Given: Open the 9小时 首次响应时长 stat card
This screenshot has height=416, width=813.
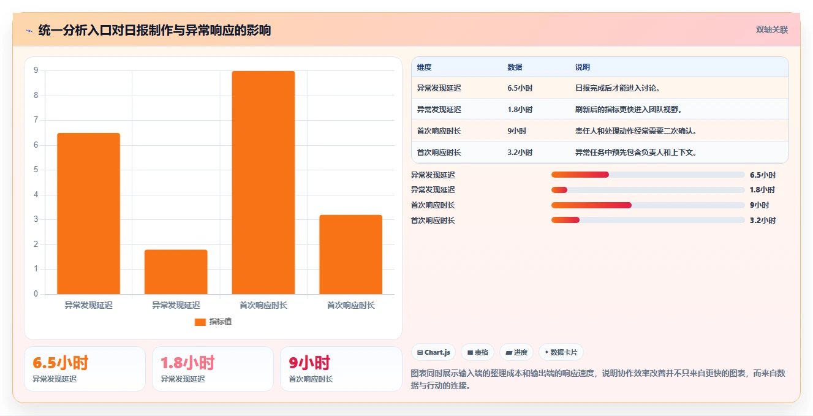Looking at the screenshot, I should [x=341, y=369].
